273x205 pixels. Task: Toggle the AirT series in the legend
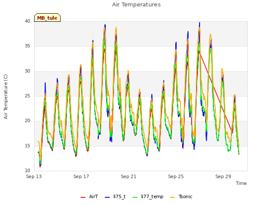89,196
